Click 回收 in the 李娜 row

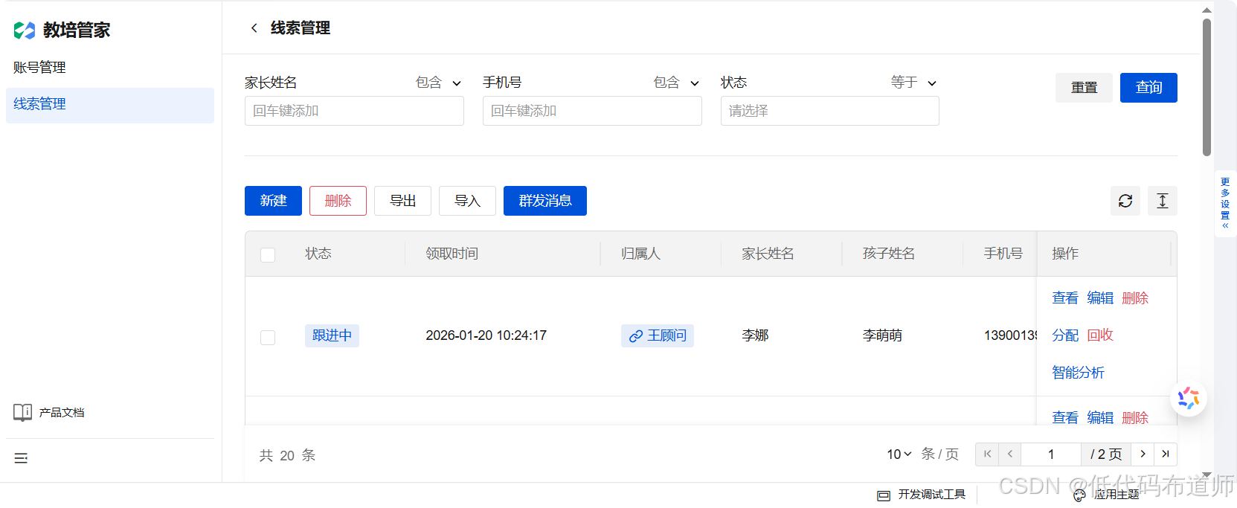point(1100,335)
